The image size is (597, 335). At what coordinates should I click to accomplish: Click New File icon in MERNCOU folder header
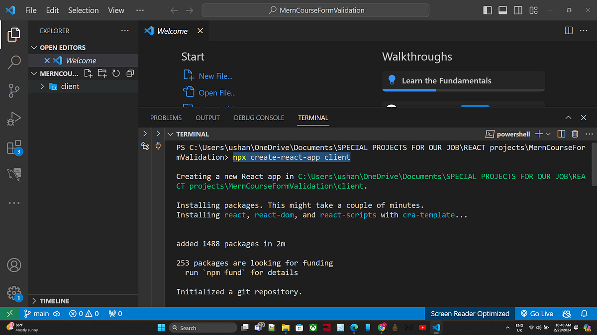(x=88, y=73)
